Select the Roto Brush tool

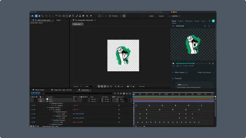pos(87,16)
